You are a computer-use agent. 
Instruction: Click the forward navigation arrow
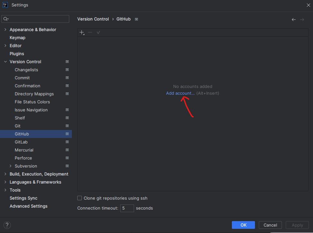click(x=302, y=19)
